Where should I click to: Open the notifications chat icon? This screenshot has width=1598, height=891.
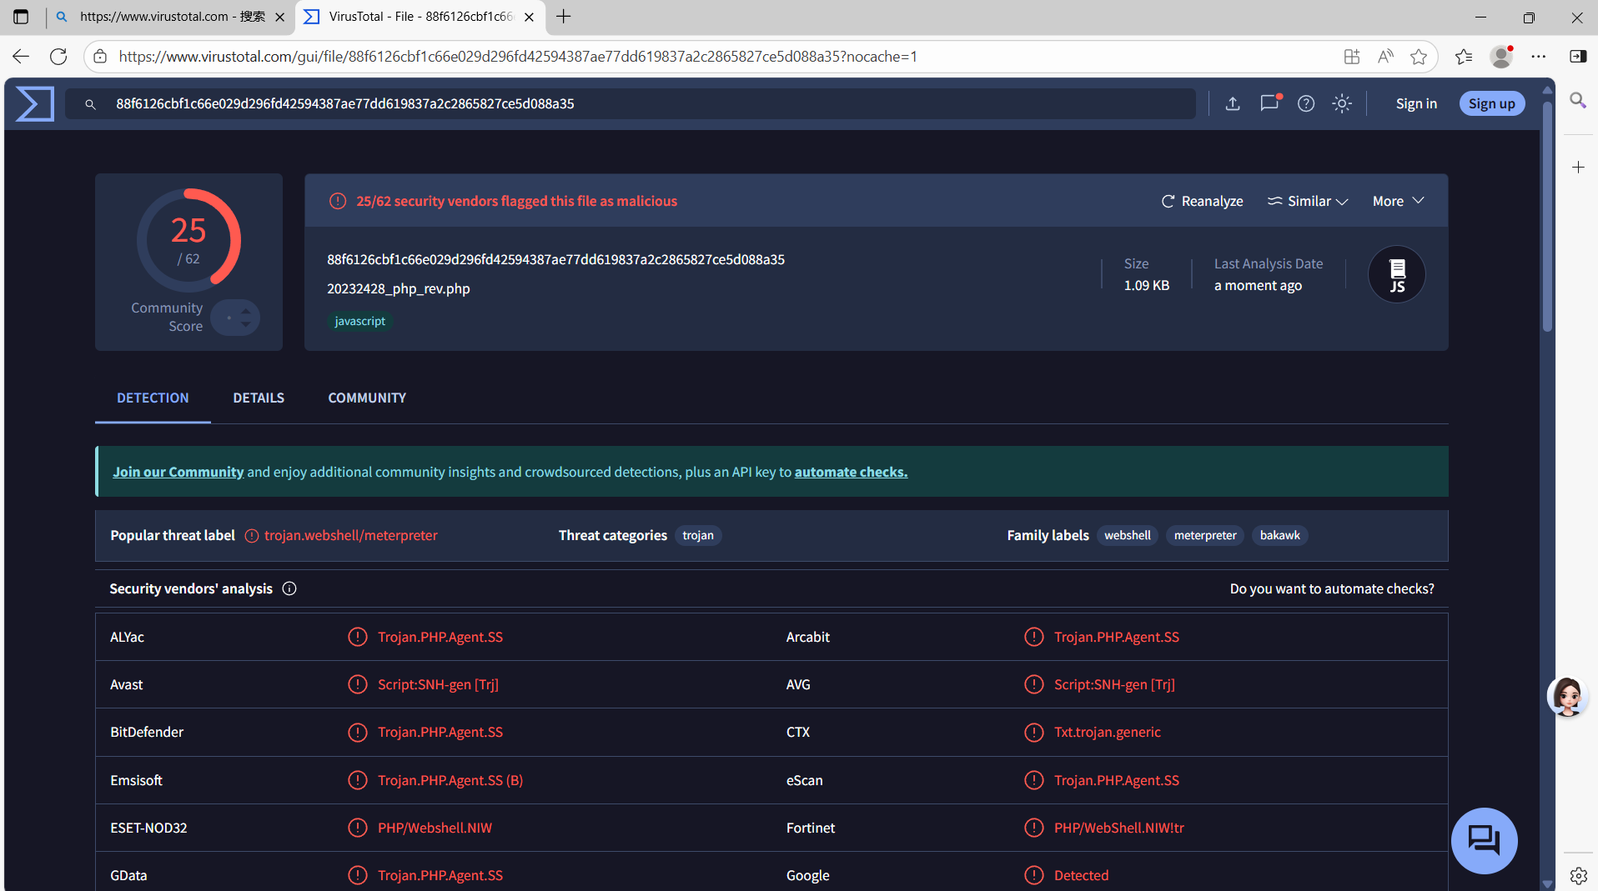[1269, 103]
